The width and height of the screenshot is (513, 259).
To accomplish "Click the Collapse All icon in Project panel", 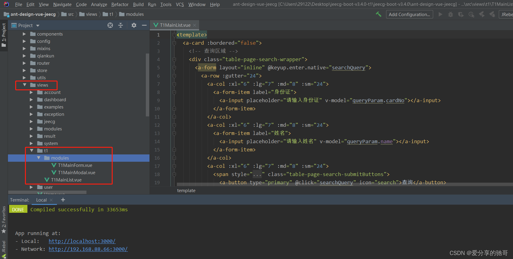I will [121, 25].
